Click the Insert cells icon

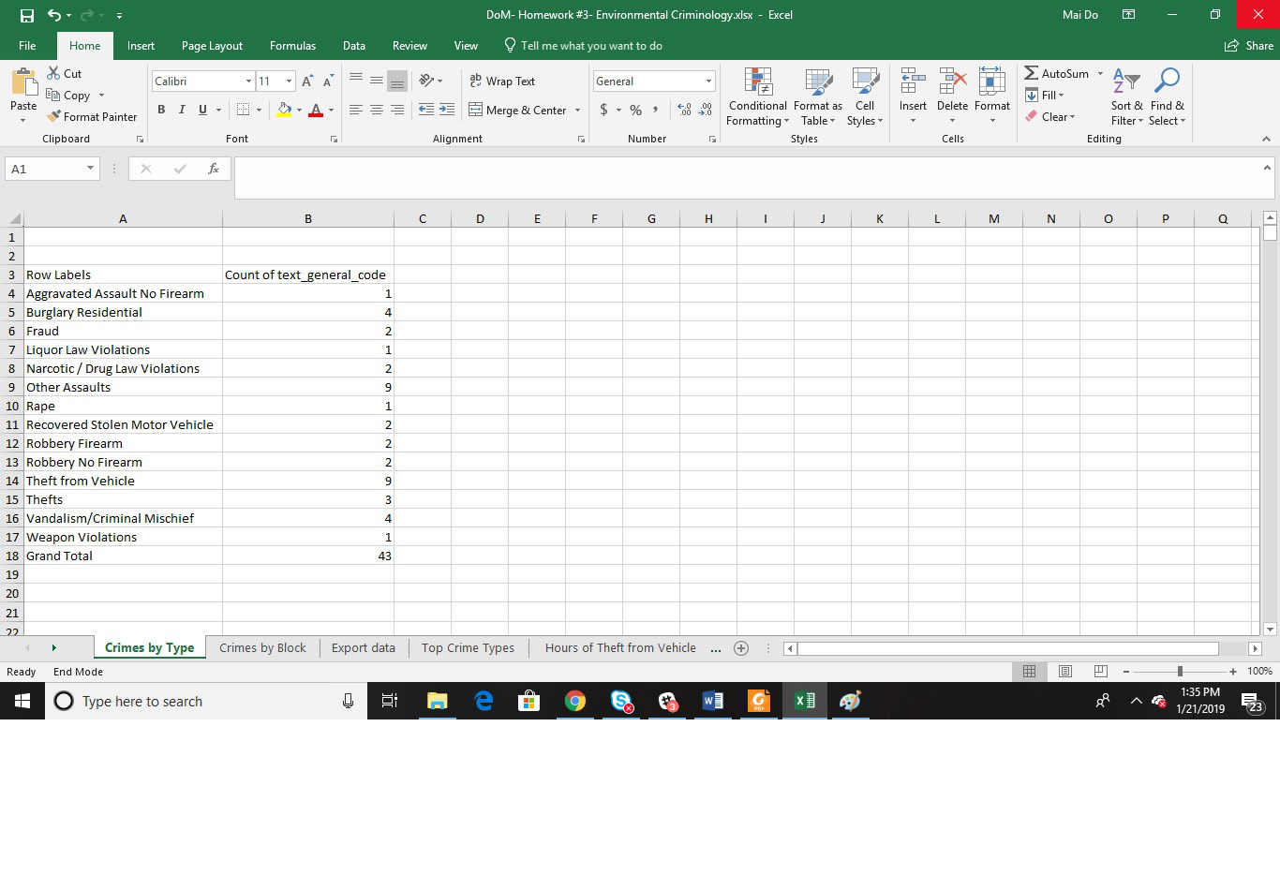pyautogui.click(x=913, y=82)
